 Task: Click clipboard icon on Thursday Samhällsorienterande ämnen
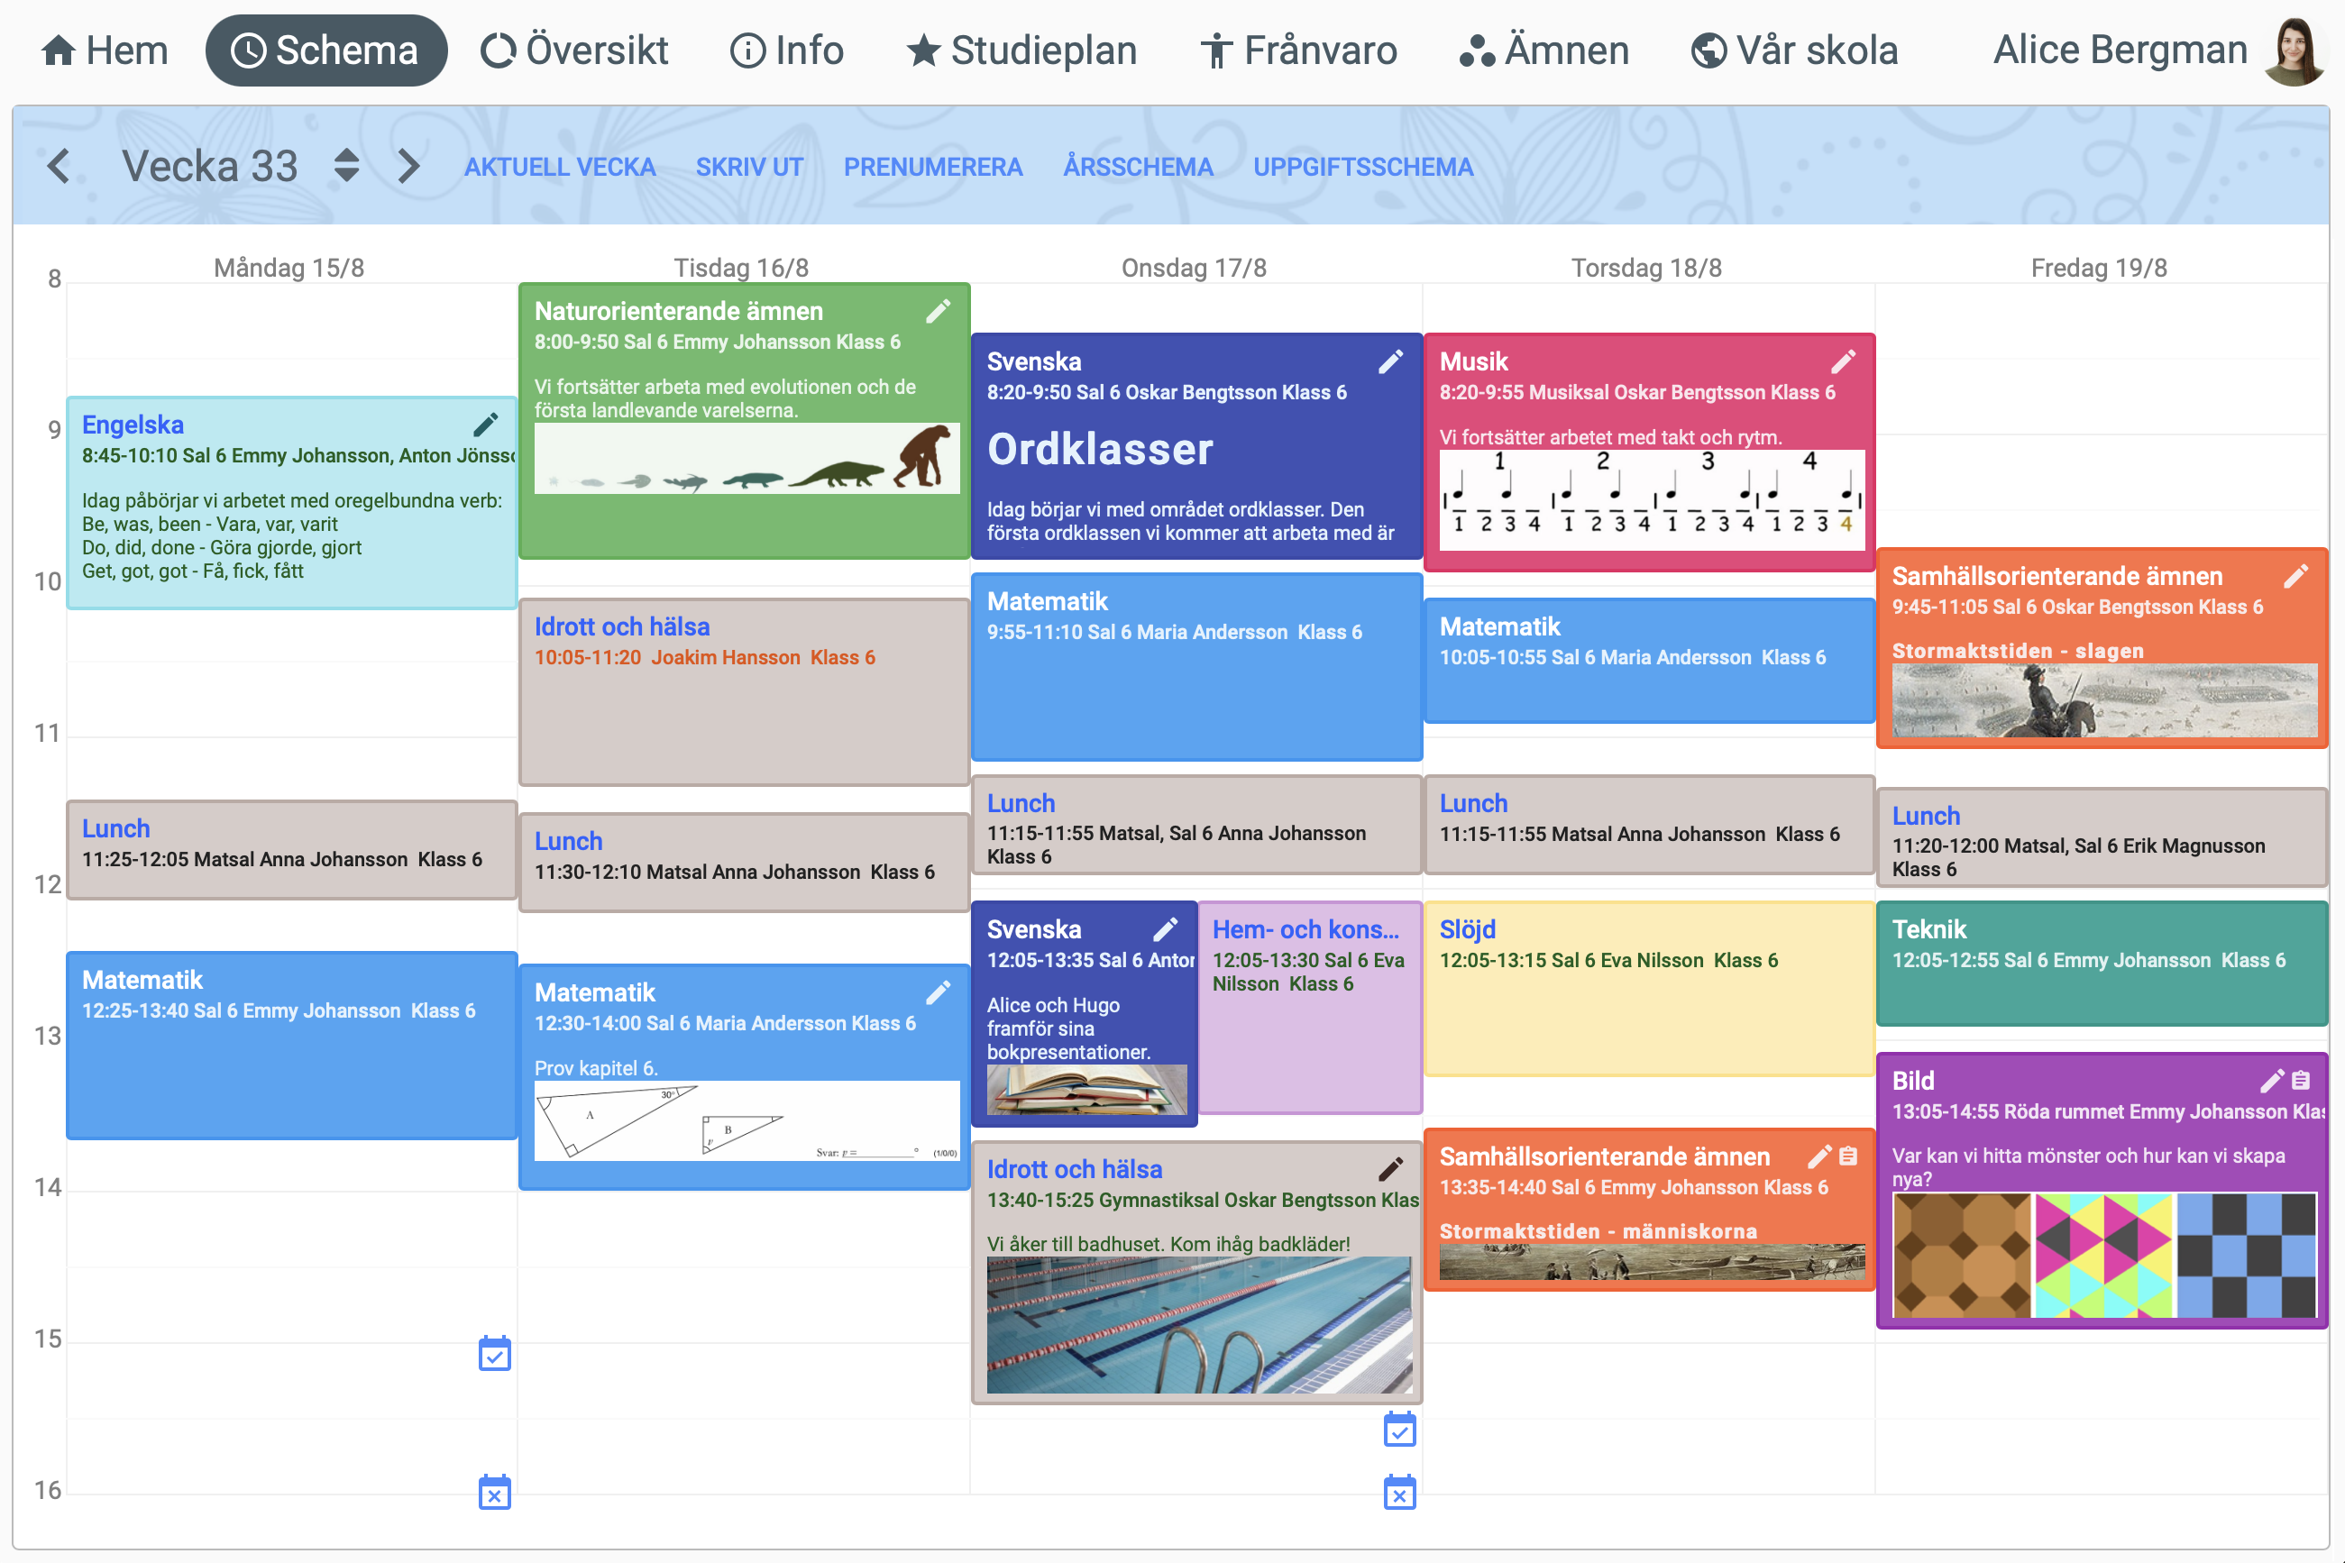(x=1848, y=1156)
